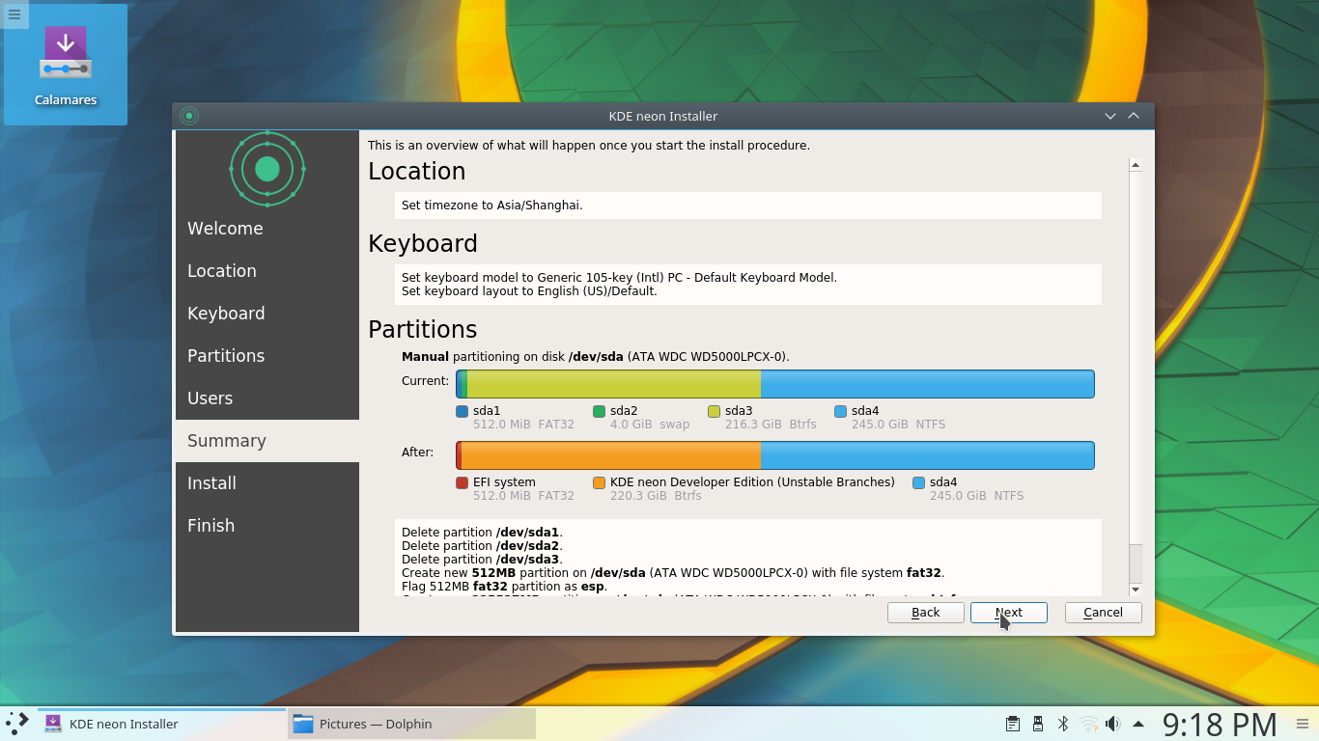
Task: Click the After sda4 blue swatch
Action: [x=918, y=482]
